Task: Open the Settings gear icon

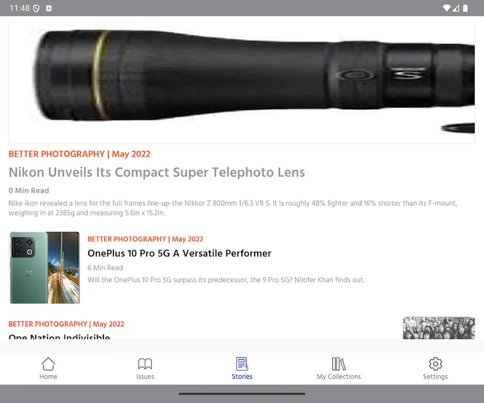Action: [x=435, y=364]
